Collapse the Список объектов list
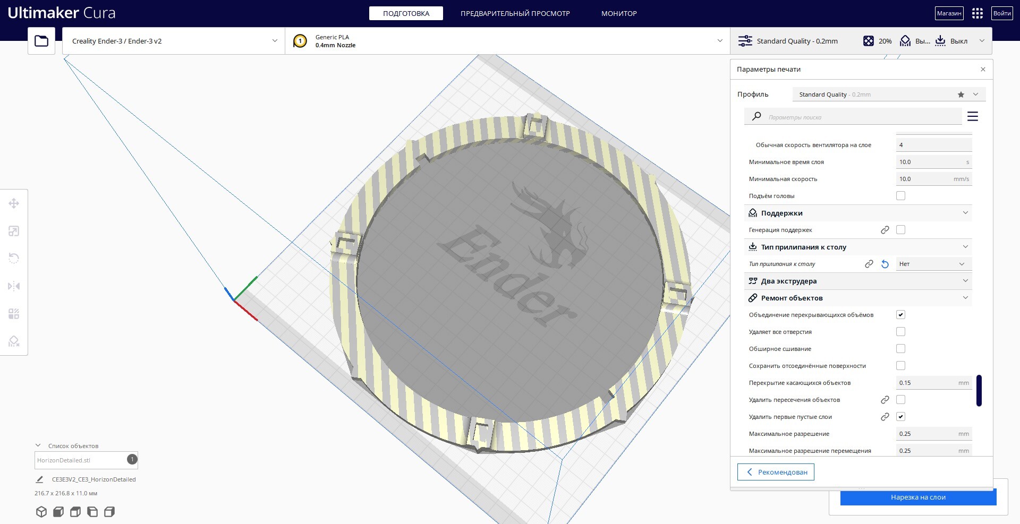This screenshot has width=1020, height=524. point(38,446)
